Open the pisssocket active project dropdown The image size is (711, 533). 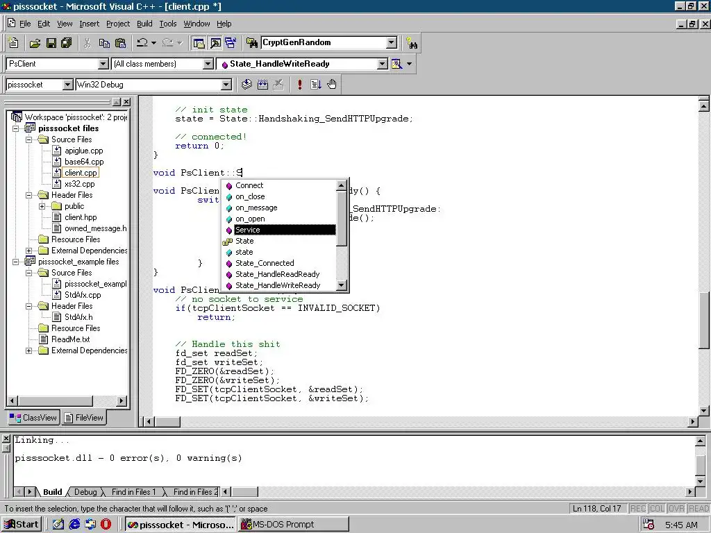pos(67,85)
